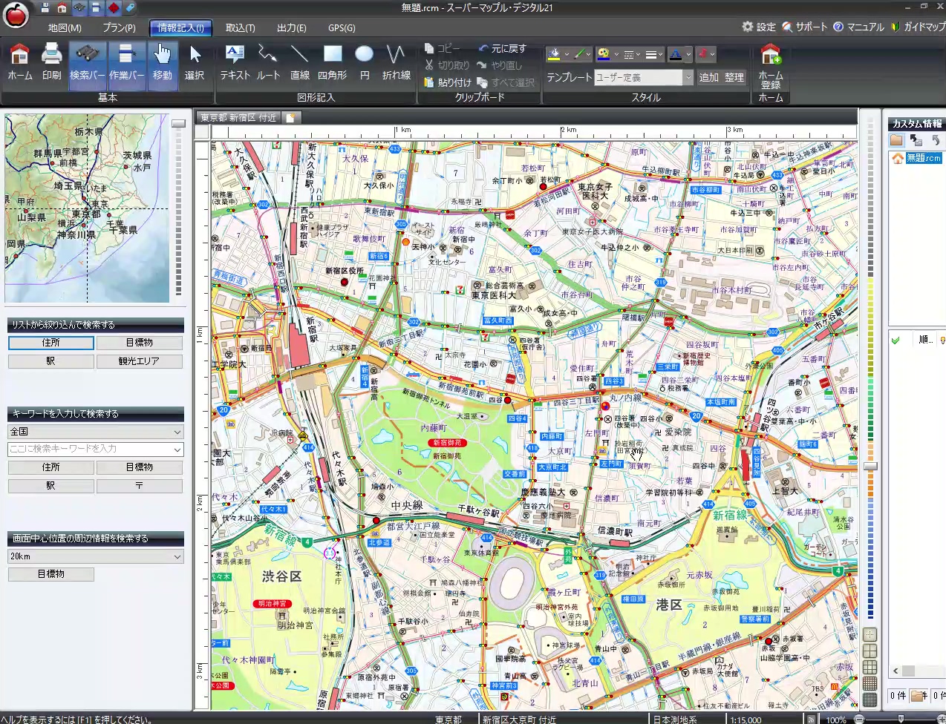Open サポート (Support) link
946x724 pixels.
coord(805,27)
